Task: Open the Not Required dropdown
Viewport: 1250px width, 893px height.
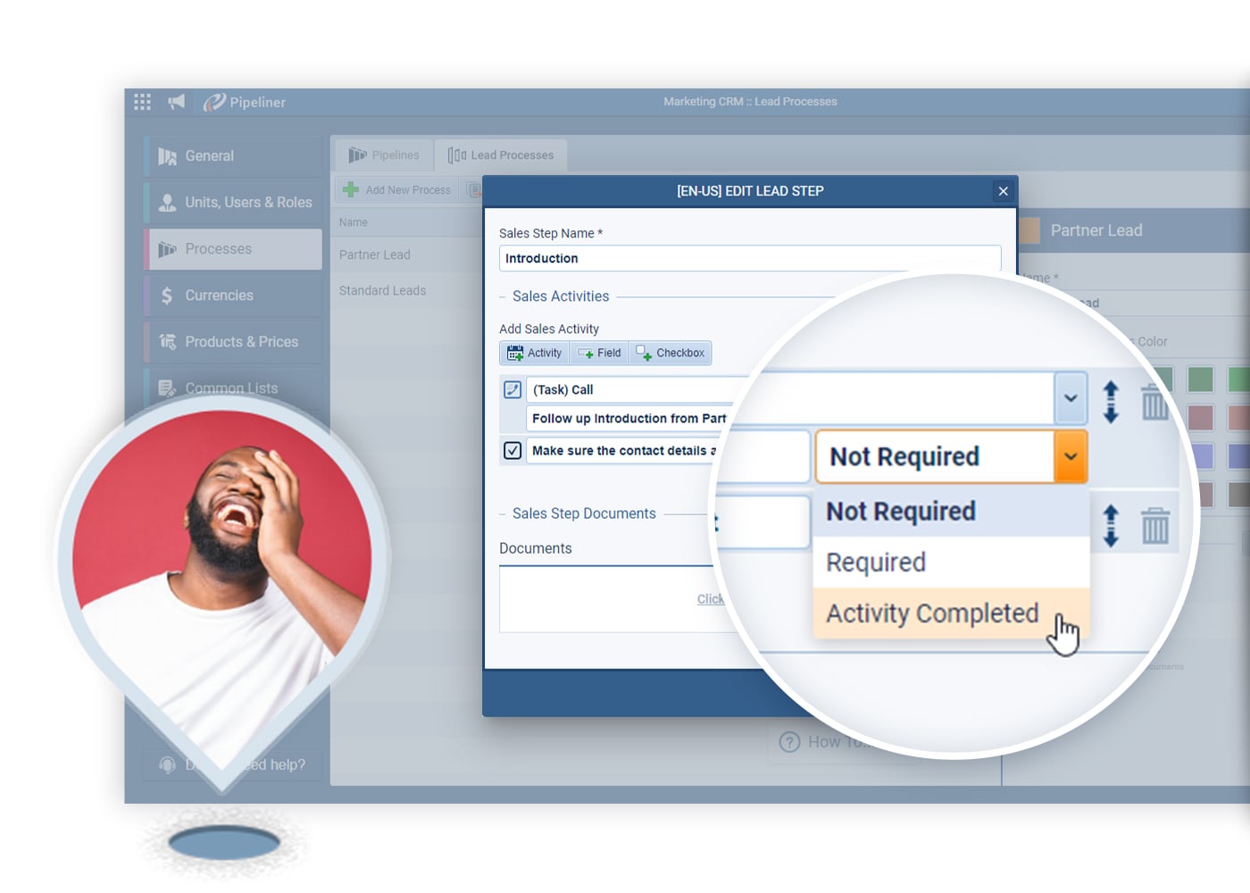Action: click(1070, 456)
